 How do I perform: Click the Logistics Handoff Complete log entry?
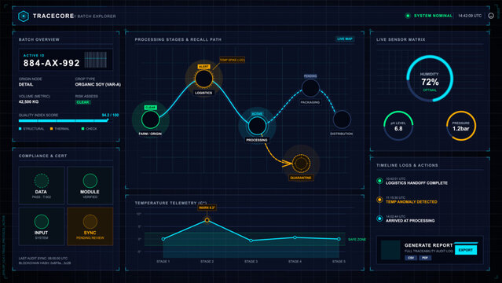tap(416, 183)
